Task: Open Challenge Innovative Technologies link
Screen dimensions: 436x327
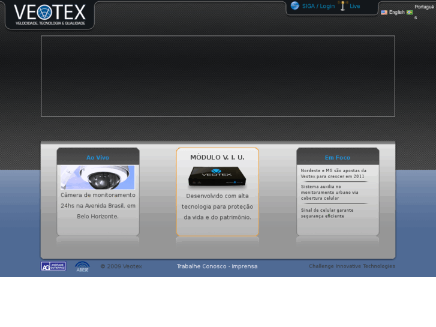Action: pyautogui.click(x=352, y=266)
